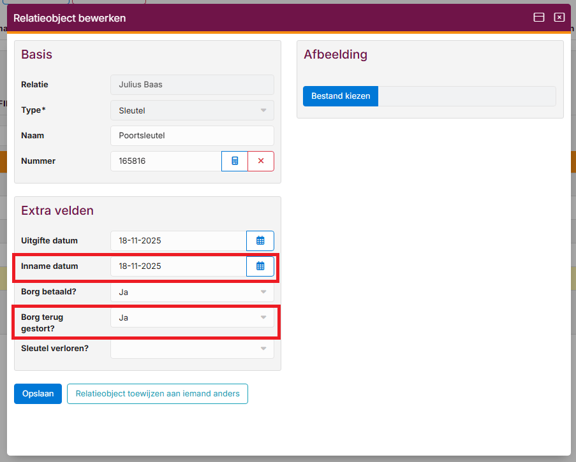Maximize the Relatieobject bewerken dialog
576x462 pixels.
click(539, 18)
